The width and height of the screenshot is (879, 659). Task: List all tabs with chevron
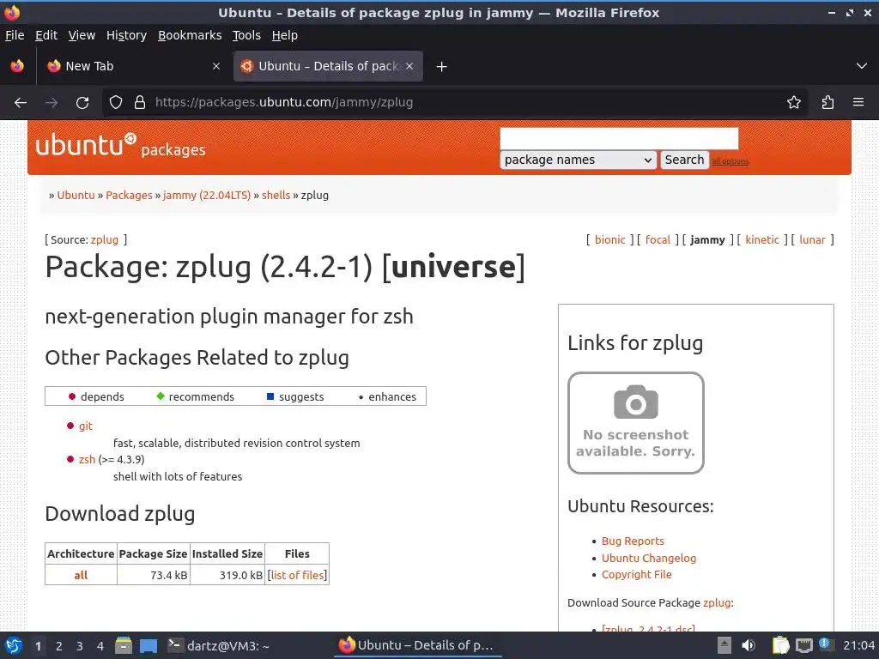click(862, 66)
